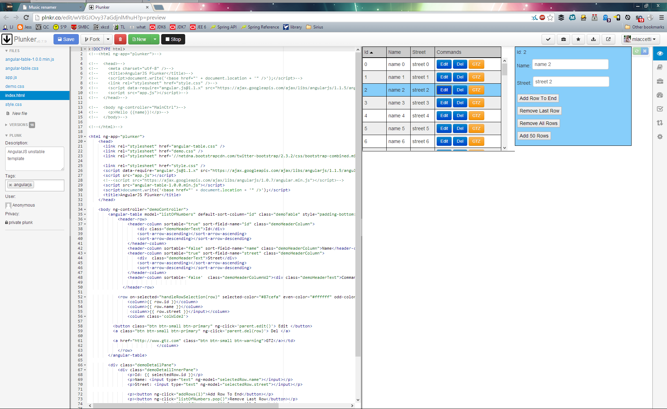Open the Fork dropdown arrow
The image size is (667, 409).
[108, 39]
